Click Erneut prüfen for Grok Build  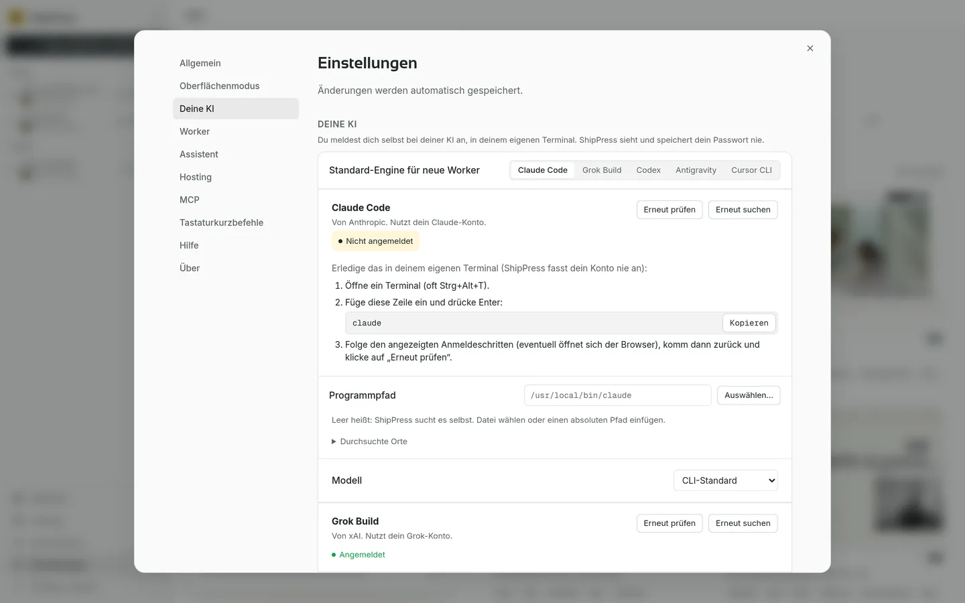tap(669, 523)
